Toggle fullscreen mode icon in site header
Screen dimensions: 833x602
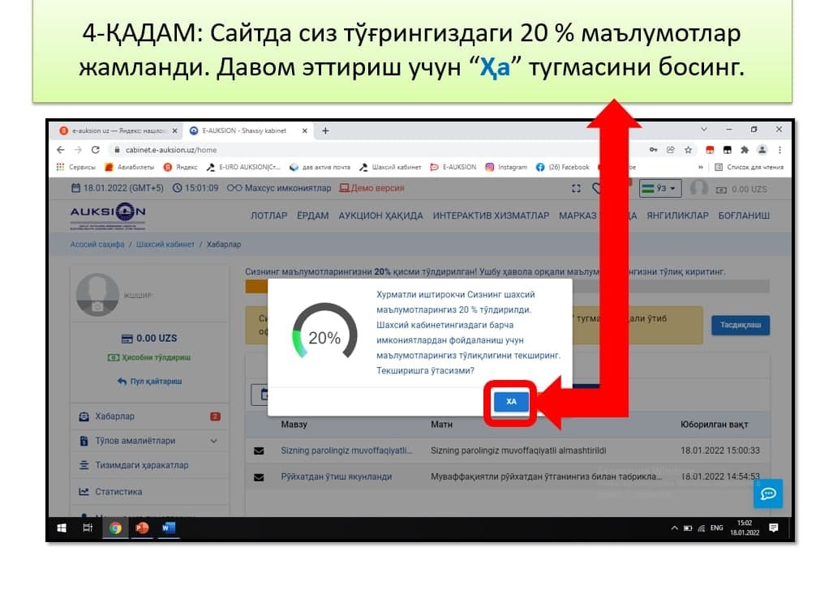pos(576,189)
